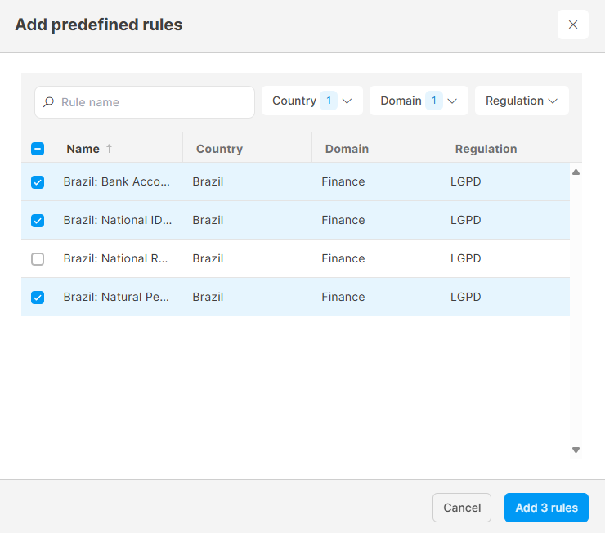Sort by the Domain column header
This screenshot has height=533, width=605.
(x=347, y=149)
